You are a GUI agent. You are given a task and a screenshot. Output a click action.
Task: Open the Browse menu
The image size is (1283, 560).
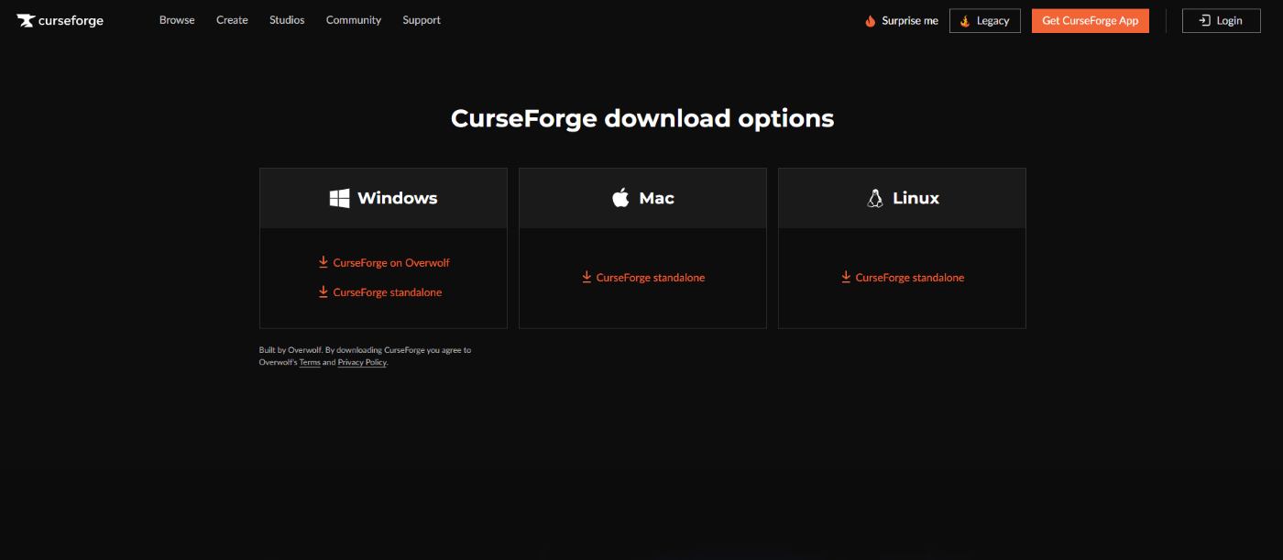click(177, 20)
